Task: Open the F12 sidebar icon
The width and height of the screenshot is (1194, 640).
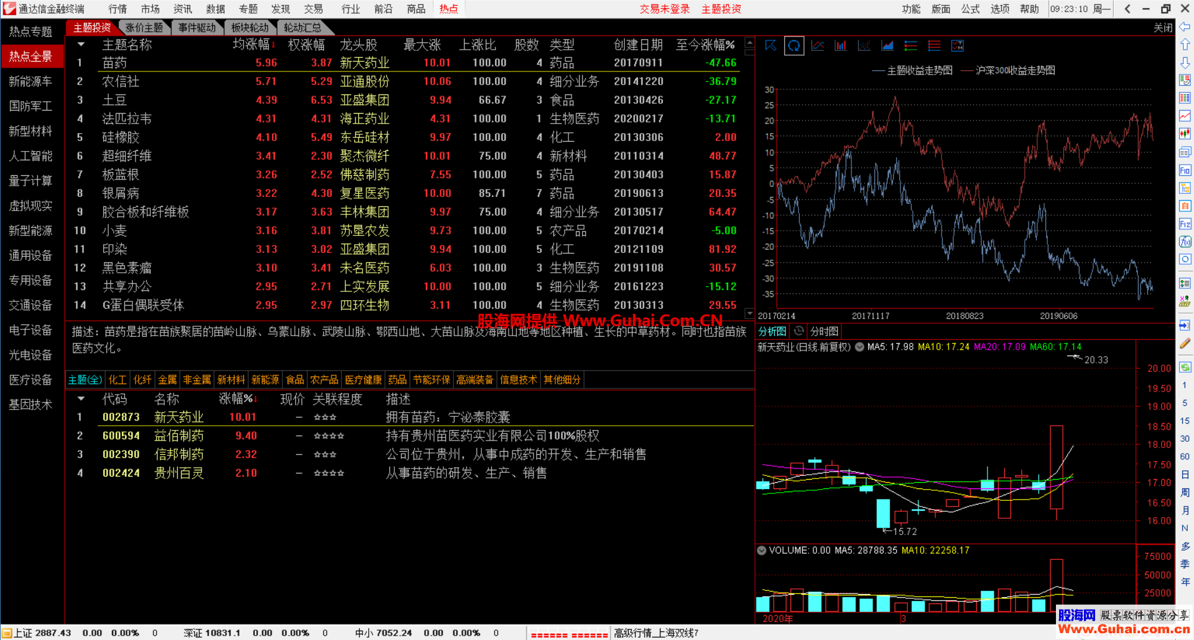Action: (x=1185, y=224)
